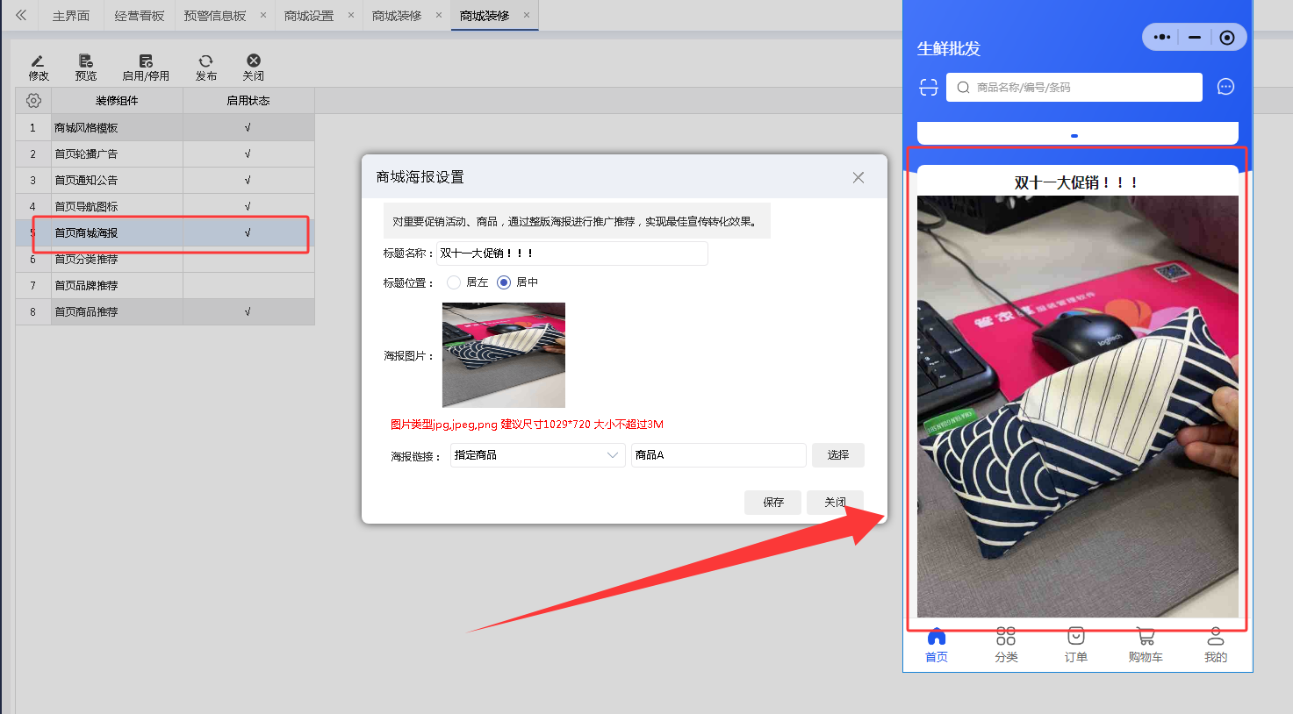Open the chat message icon in preview
Image resolution: width=1293 pixels, height=714 pixels.
tap(1225, 87)
